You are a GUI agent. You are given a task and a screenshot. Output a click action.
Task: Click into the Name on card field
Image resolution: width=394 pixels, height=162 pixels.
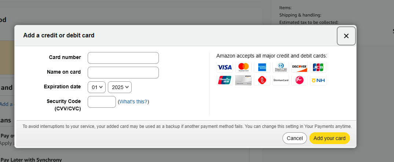123,73
